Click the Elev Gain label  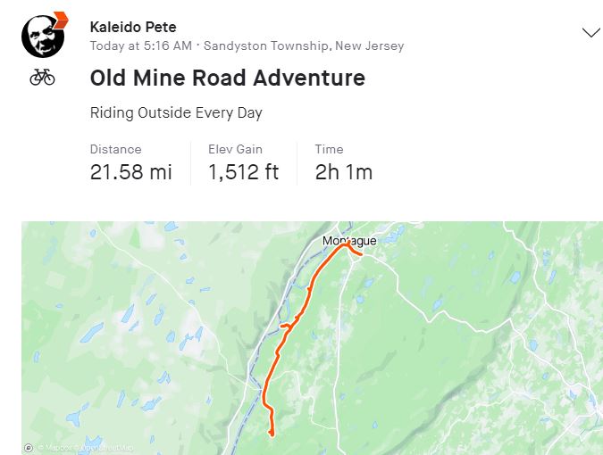235,149
